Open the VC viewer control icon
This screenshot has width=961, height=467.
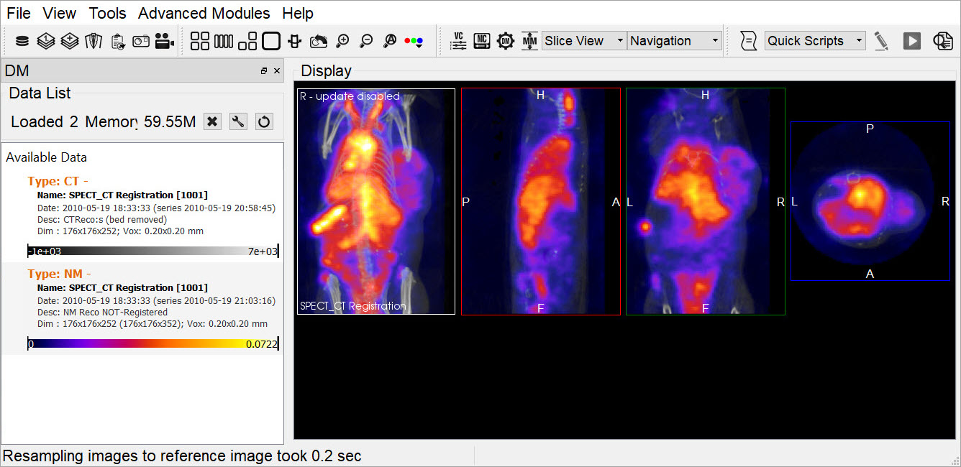tap(458, 41)
